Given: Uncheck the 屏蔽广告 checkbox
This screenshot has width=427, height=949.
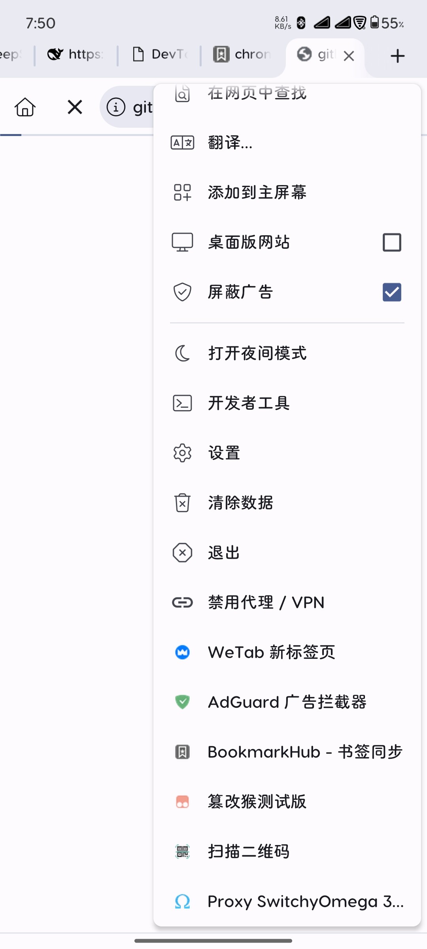Looking at the screenshot, I should (392, 292).
